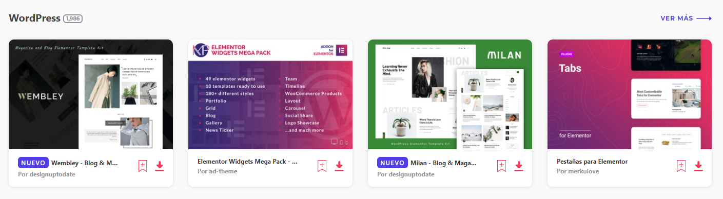This screenshot has width=723, height=199.
Task: Click the arrow next to VER MÁS
Action: (x=704, y=18)
